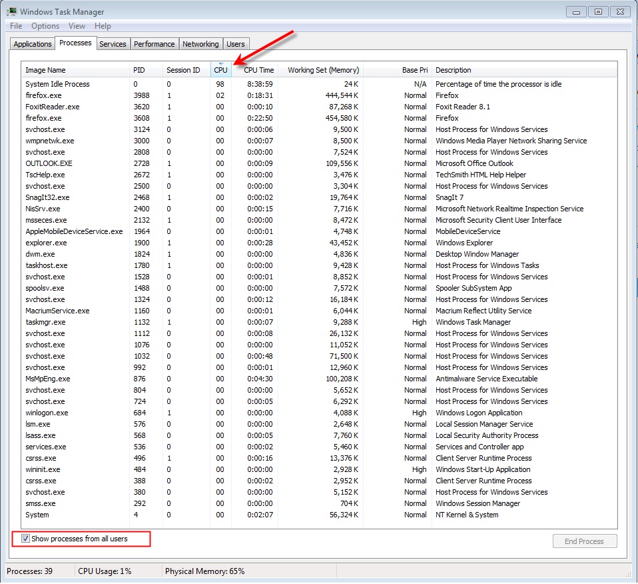Select svchost.exe with PID 3124
The image size is (638, 584).
point(320,129)
